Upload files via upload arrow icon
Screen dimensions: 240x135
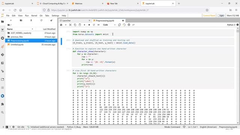click(31, 20)
